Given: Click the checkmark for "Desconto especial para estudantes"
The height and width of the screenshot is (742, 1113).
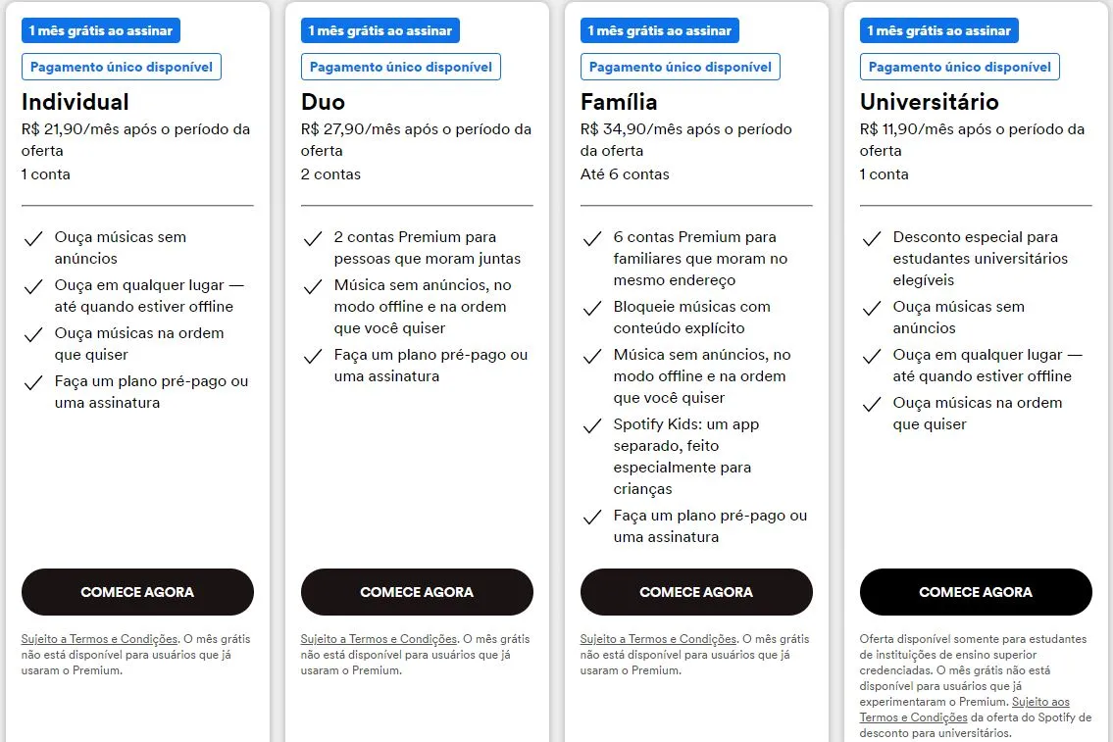Looking at the screenshot, I should [871, 237].
